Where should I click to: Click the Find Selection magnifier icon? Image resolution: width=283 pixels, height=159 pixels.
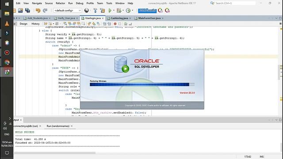[x=65, y=24]
